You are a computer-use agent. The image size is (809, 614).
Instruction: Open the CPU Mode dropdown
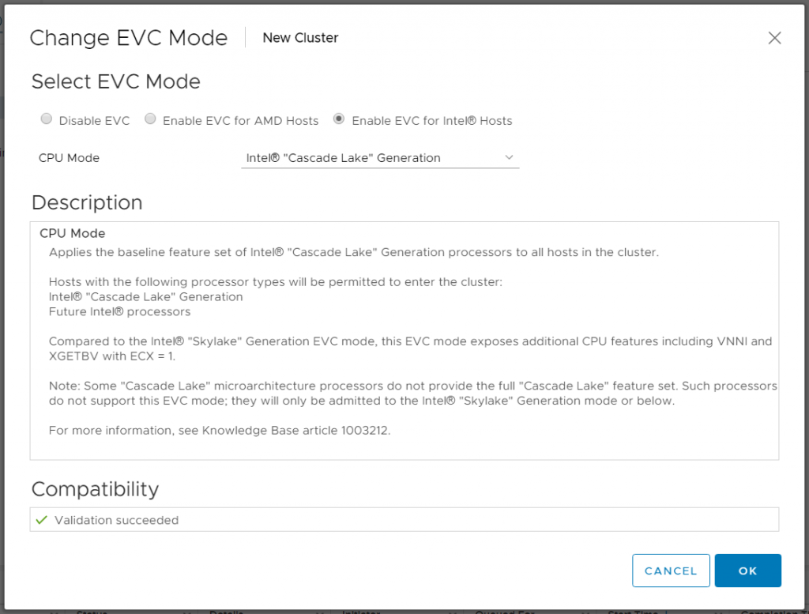[379, 157]
